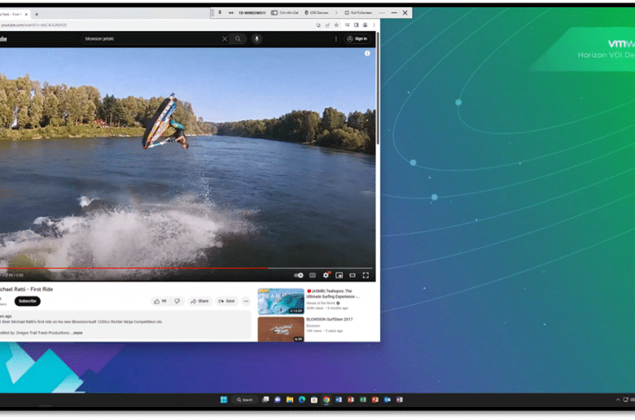
Task: Seek on the red video progress bar
Action: click(188, 268)
